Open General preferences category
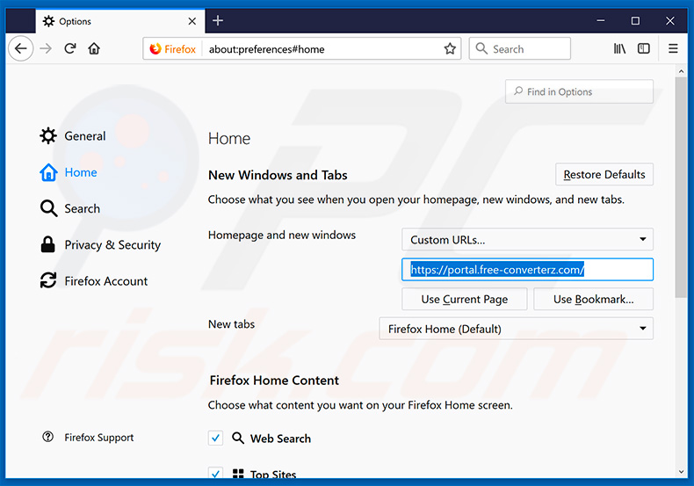This screenshot has width=694, height=486. [73, 136]
